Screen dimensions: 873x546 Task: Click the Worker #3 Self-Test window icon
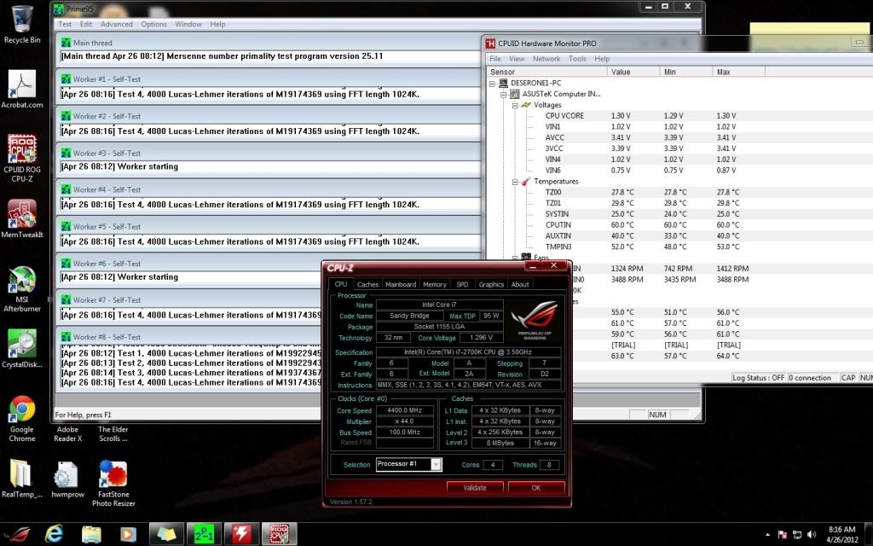tap(66, 153)
